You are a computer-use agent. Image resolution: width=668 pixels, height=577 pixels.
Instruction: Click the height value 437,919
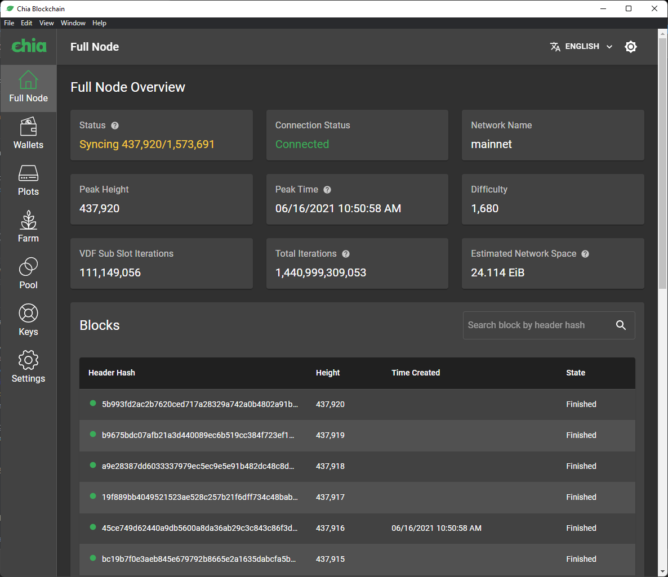(330, 435)
